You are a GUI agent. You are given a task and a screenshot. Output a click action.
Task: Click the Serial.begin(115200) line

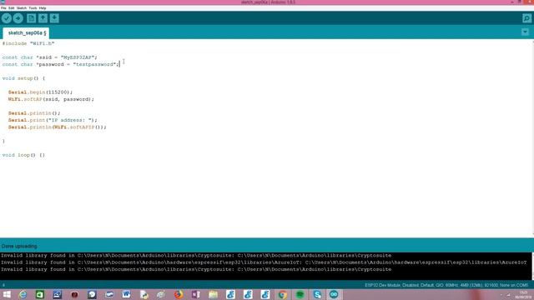[40, 92]
